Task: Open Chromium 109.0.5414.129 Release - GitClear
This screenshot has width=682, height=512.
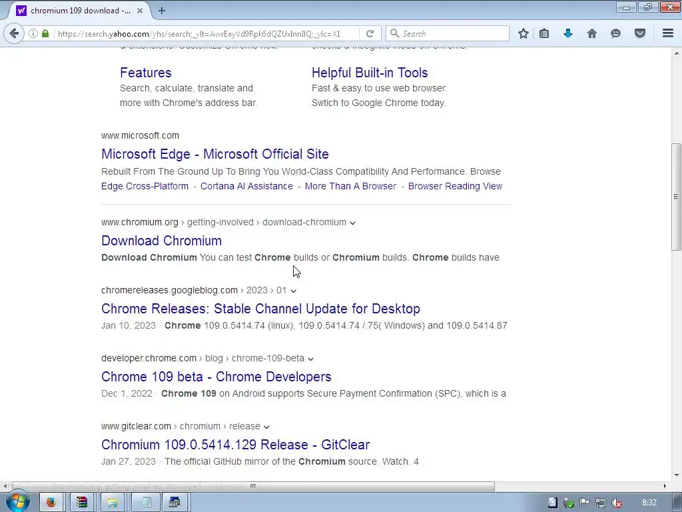Action: (235, 445)
